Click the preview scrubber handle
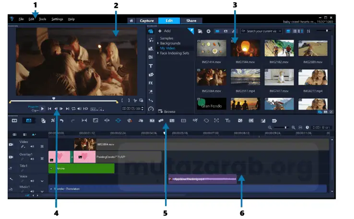The image size is (354, 219). coord(54,99)
